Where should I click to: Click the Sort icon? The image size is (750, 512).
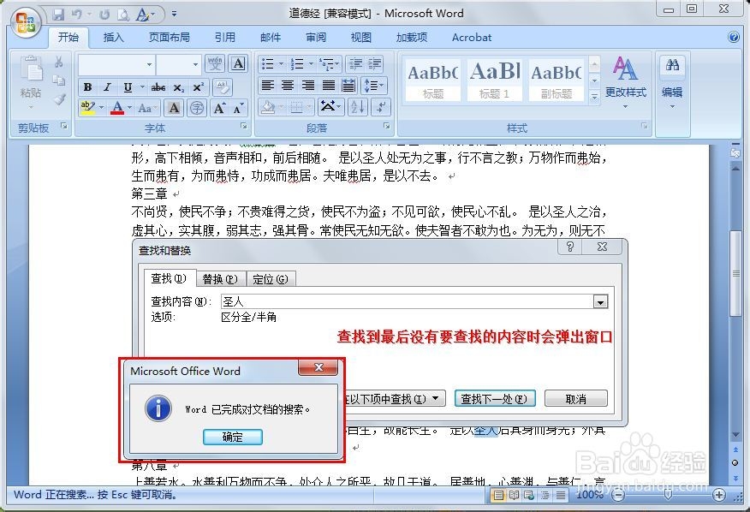click(x=358, y=107)
